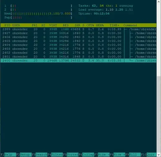This screenshot has width=161, height=157.
Task: Sort by the VIRT column header
Action: point(53,25)
